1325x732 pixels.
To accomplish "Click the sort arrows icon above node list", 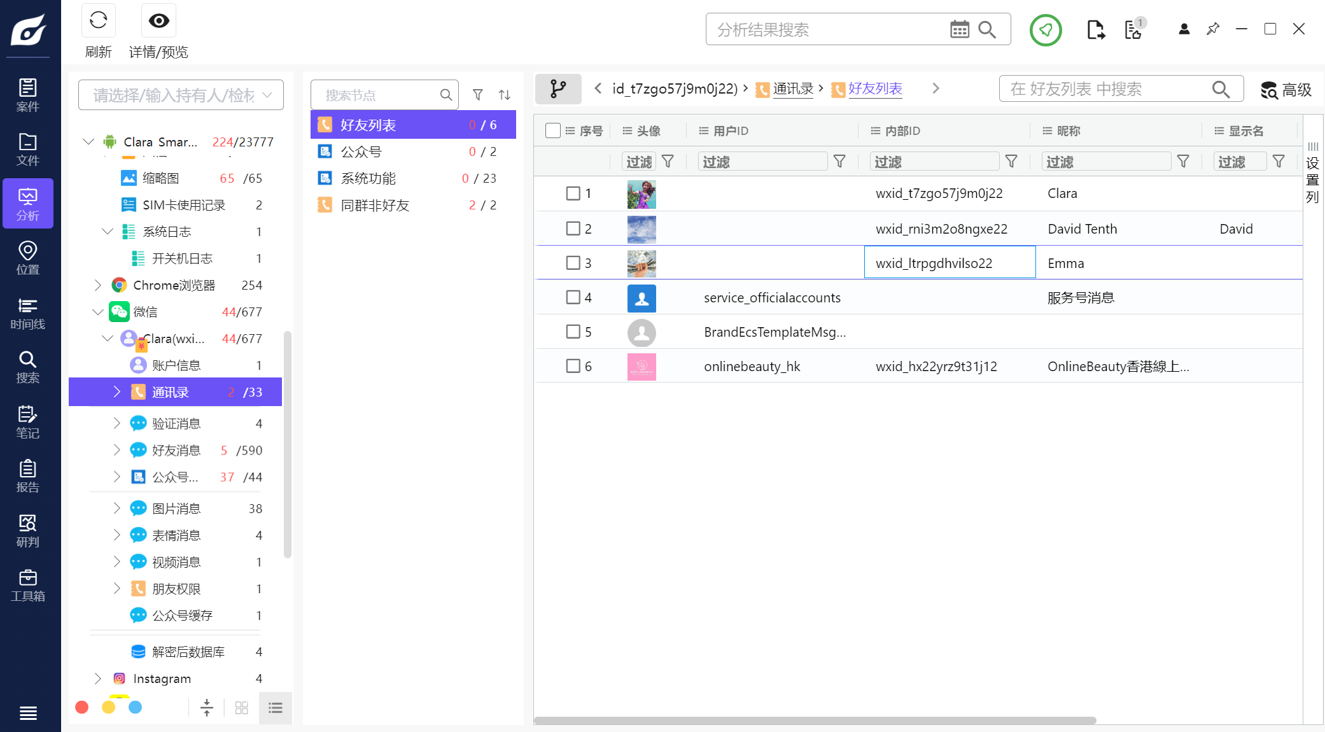I will [x=504, y=95].
